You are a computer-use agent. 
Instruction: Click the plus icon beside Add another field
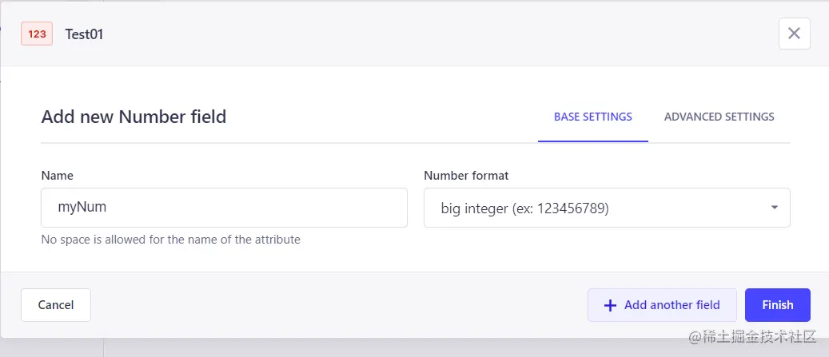coord(610,305)
